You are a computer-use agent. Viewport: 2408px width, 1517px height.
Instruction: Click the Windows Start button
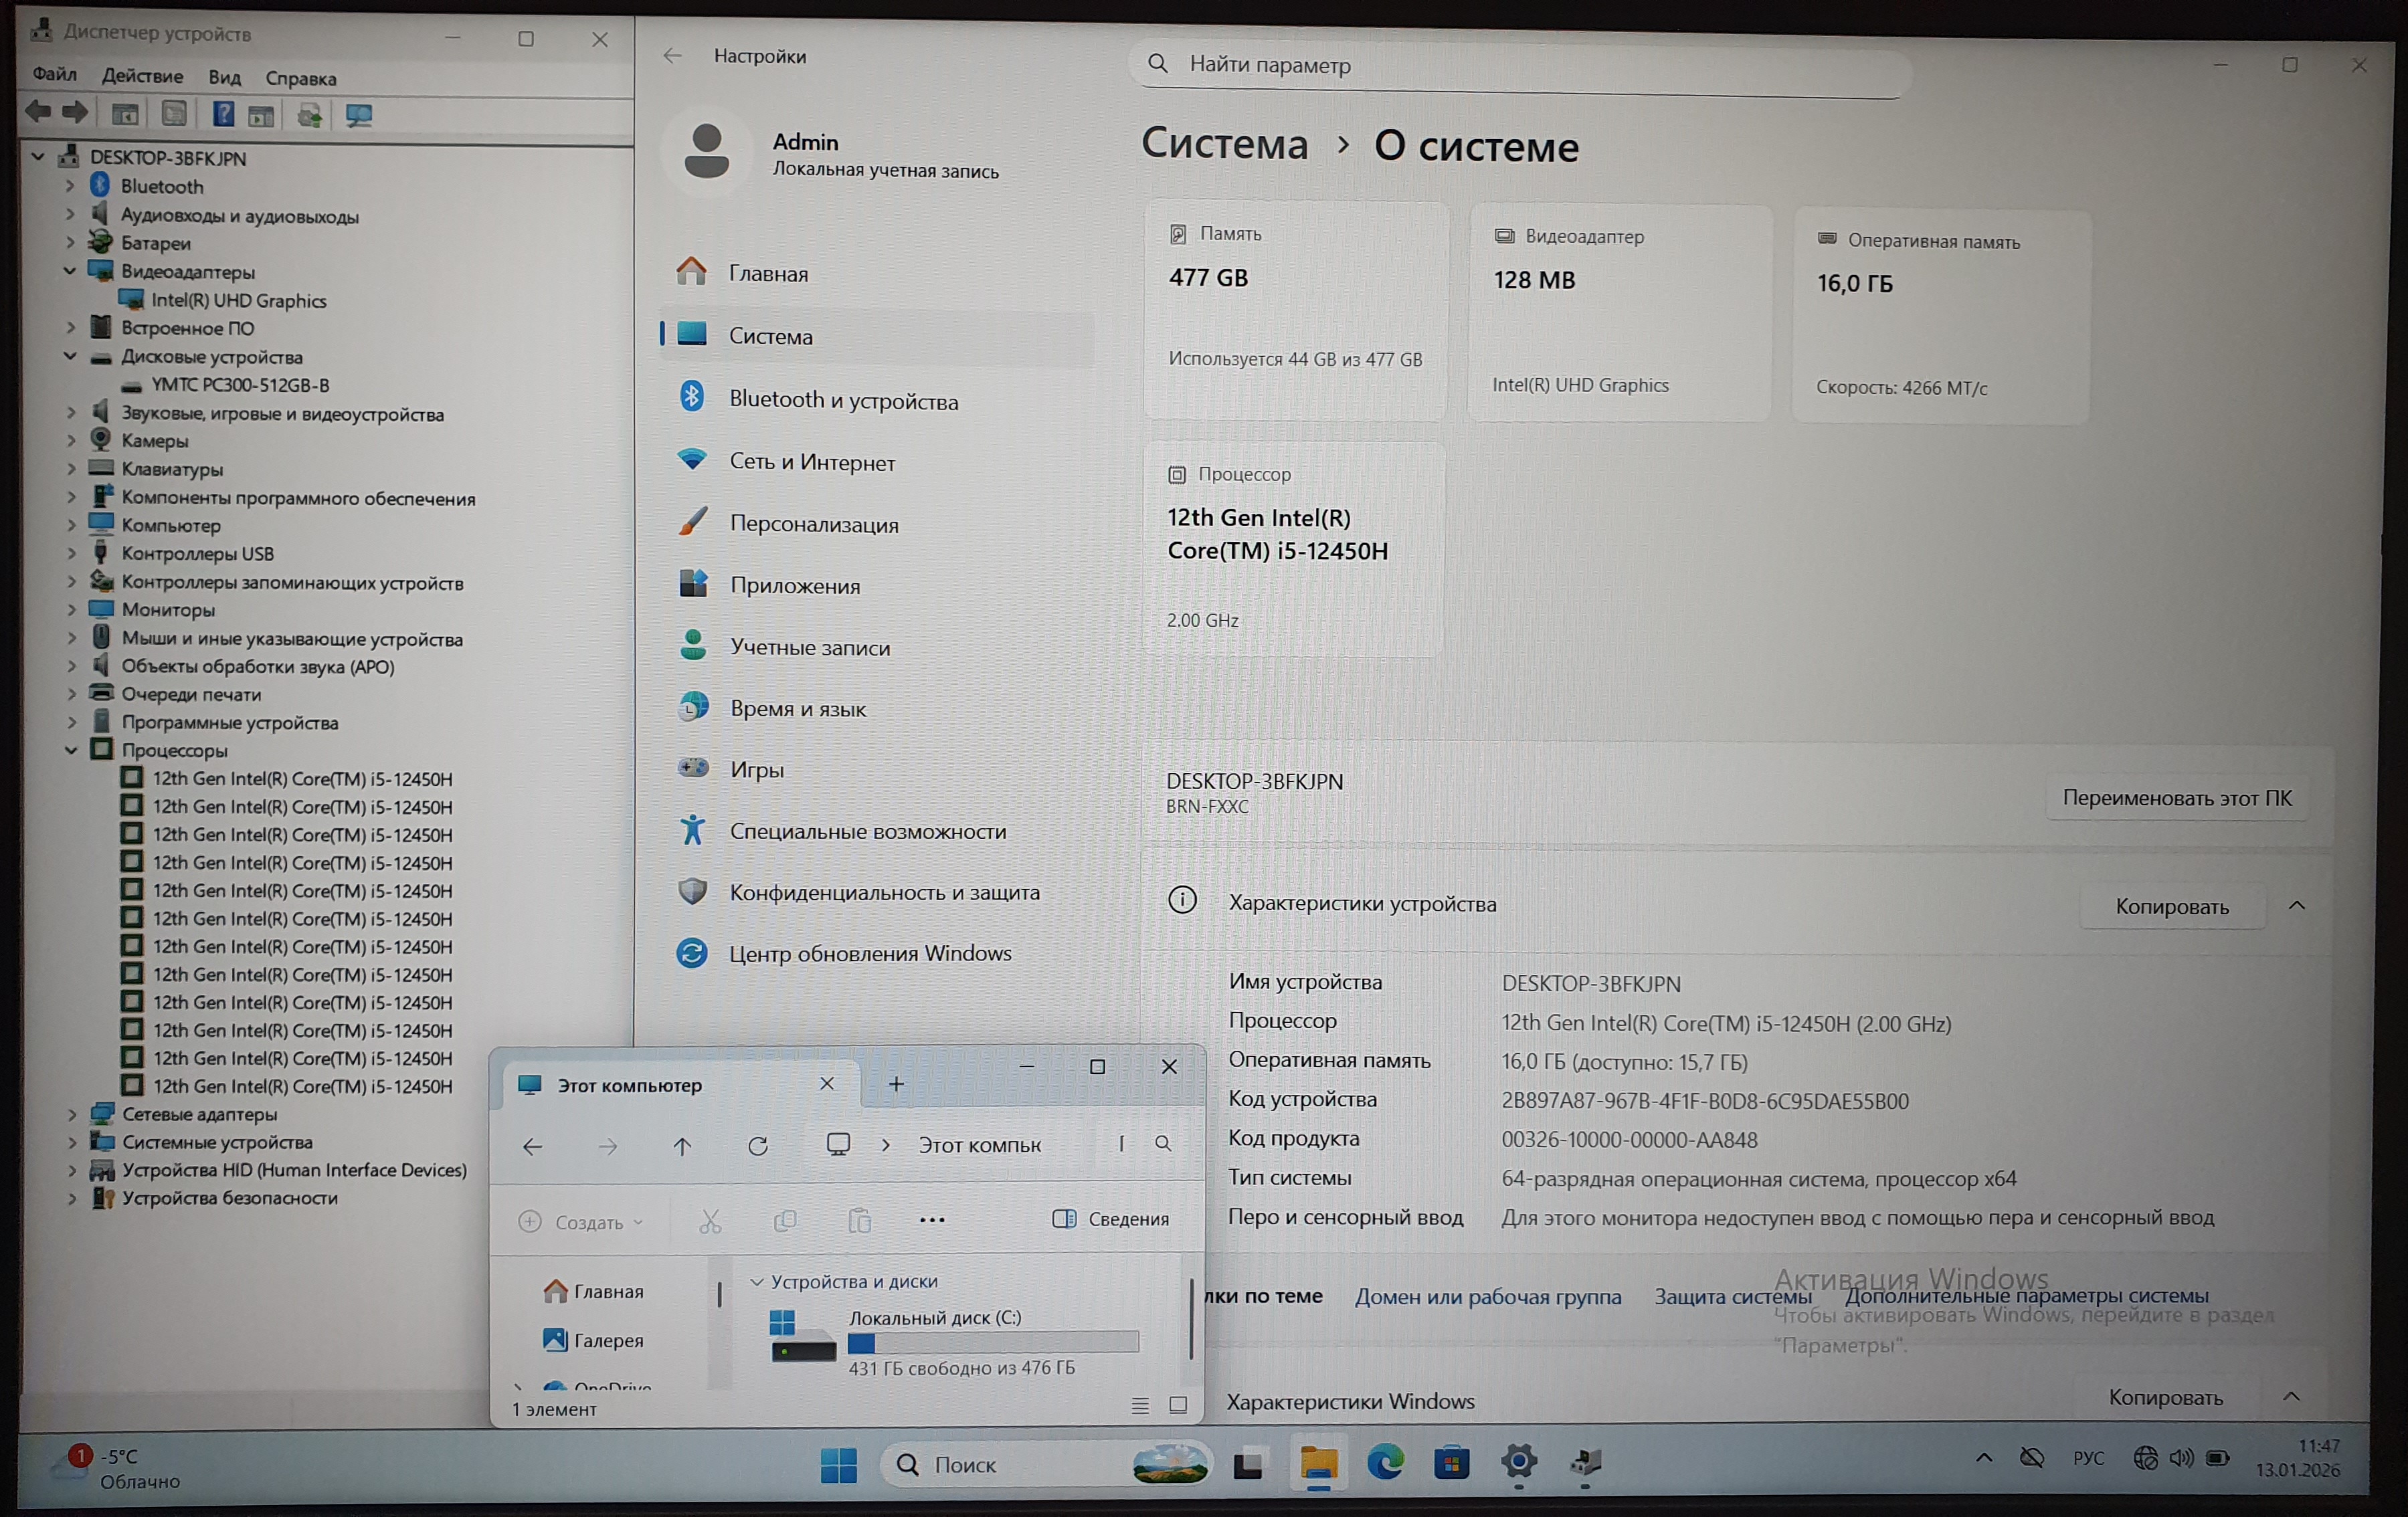tap(838, 1465)
